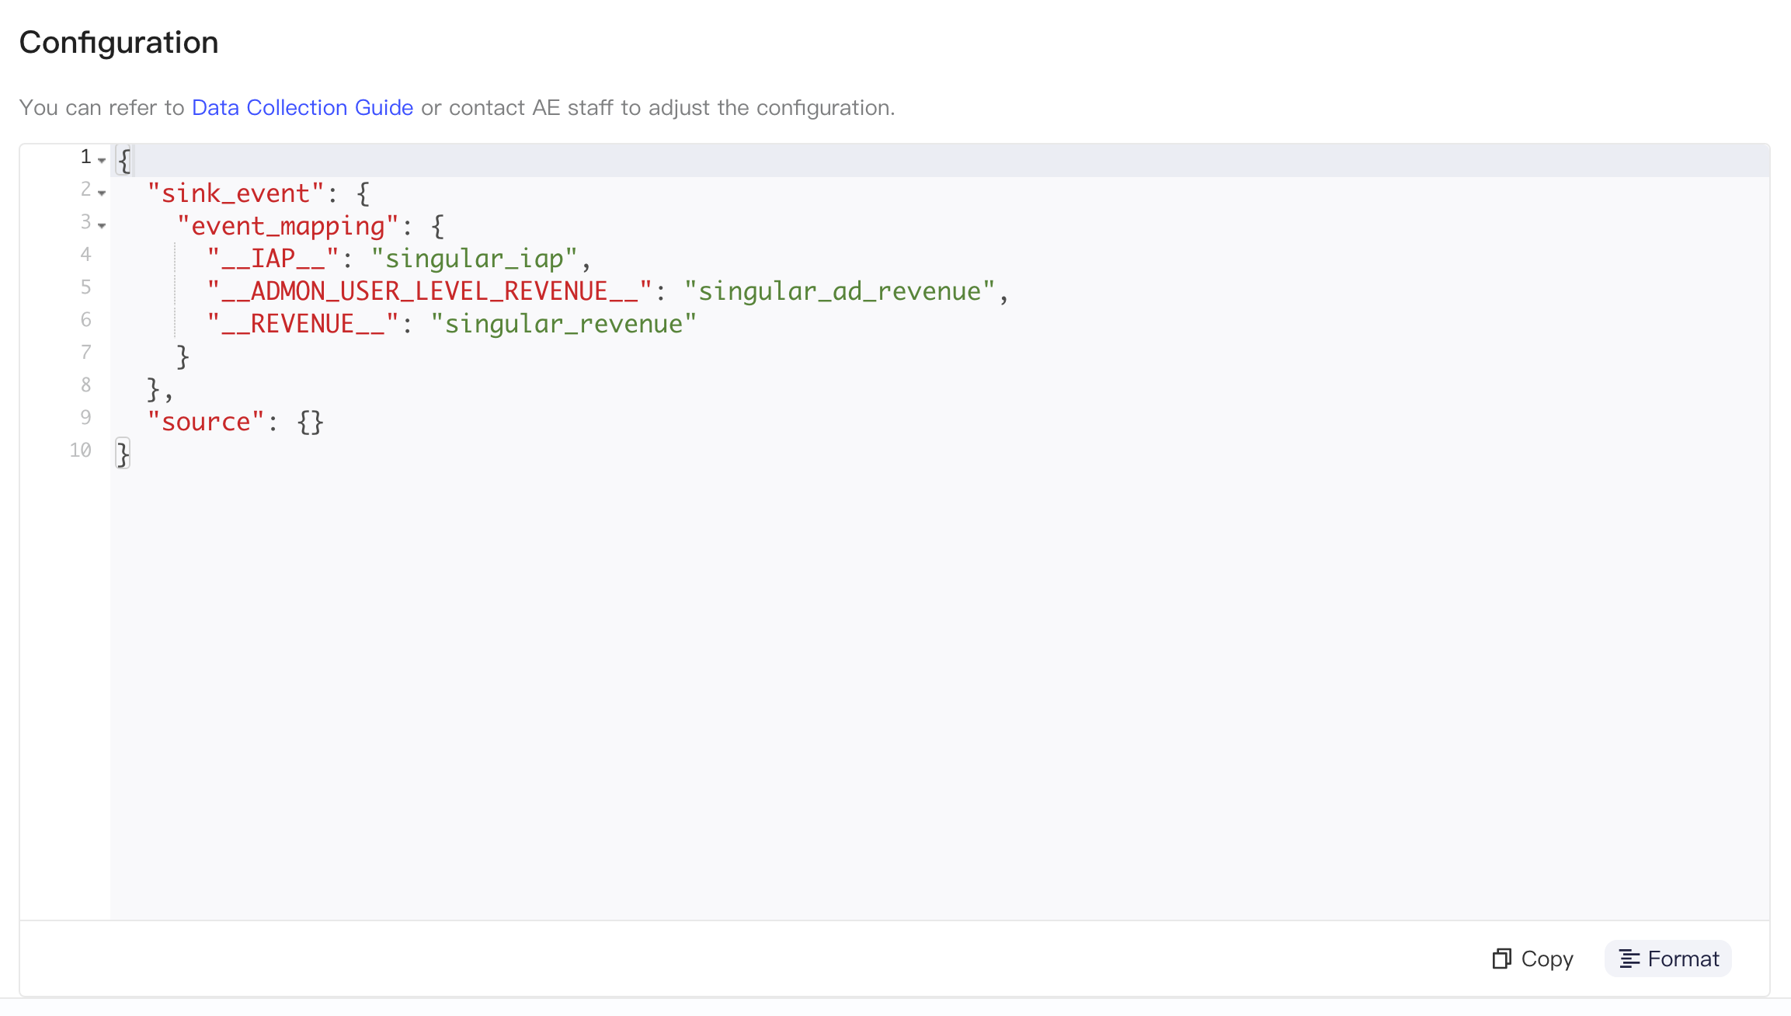Click line number 10 in the gutter

pyautogui.click(x=81, y=451)
